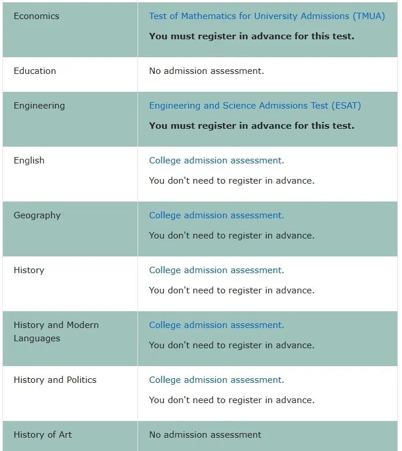Click the Economics register in advance notice
The image size is (402, 451).
251,36
